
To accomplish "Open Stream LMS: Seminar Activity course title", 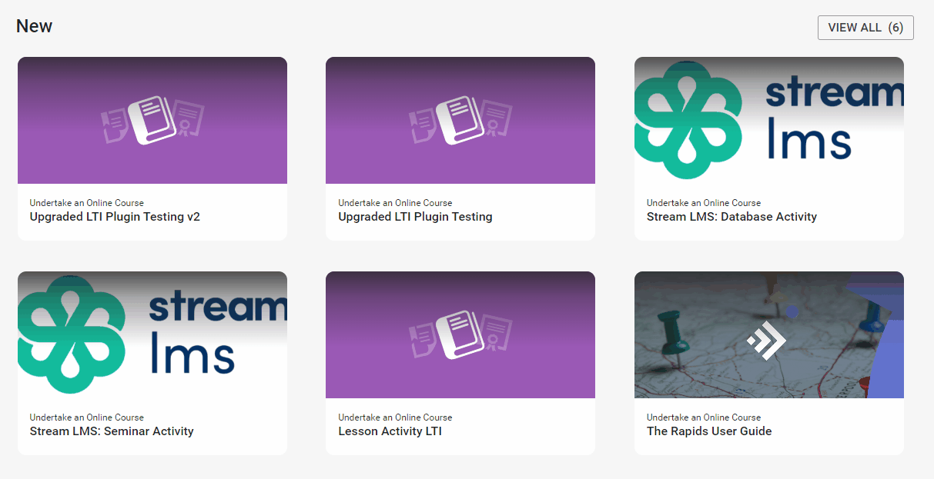I will coord(112,431).
